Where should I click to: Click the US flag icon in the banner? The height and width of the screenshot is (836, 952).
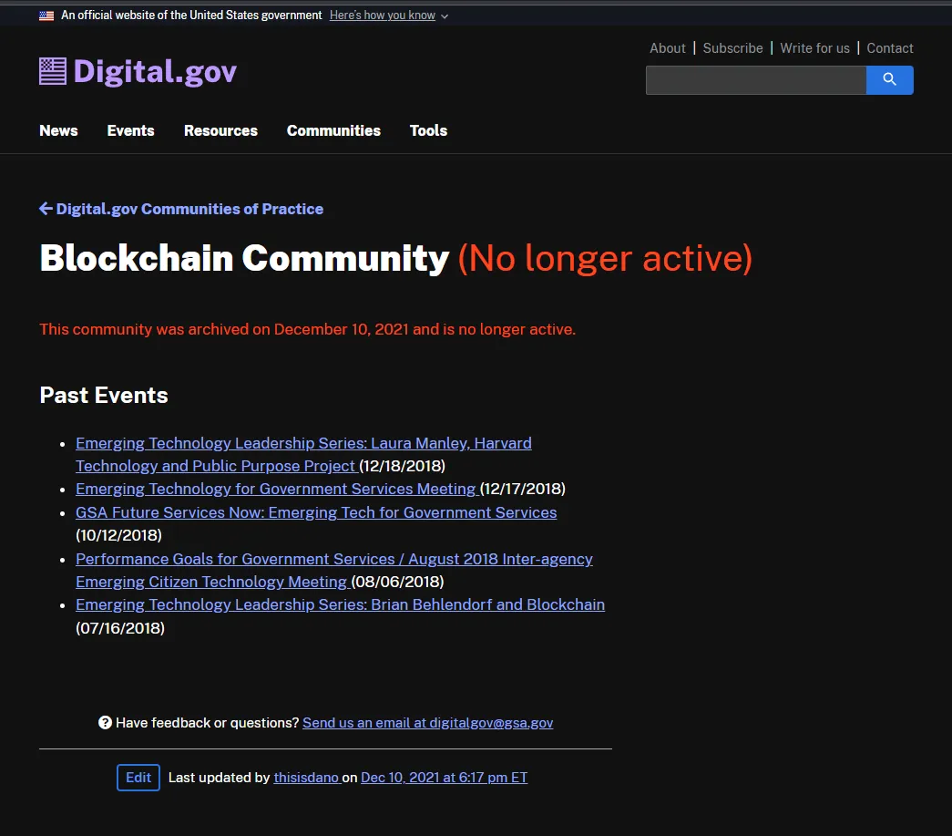pos(46,15)
